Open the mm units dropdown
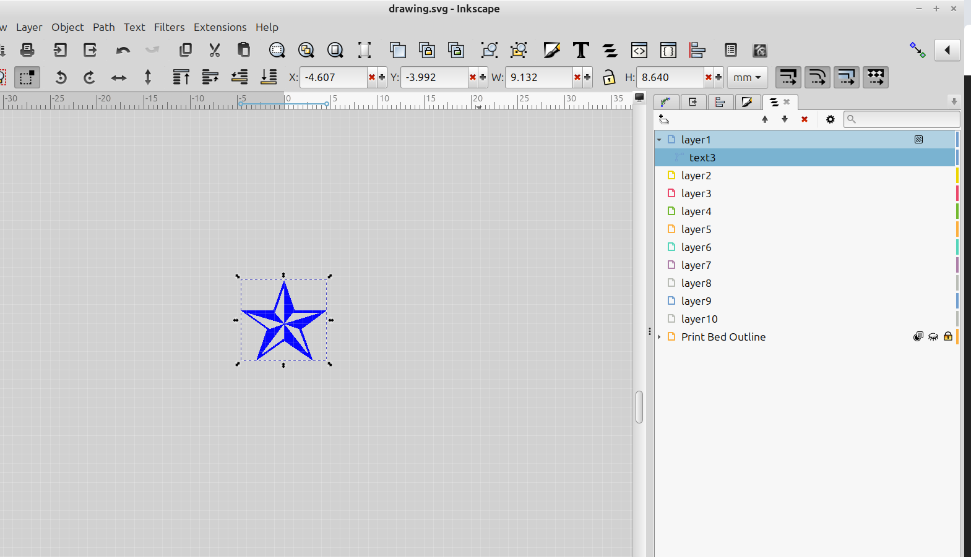Screen dimensions: 971x557 pyautogui.click(x=747, y=77)
